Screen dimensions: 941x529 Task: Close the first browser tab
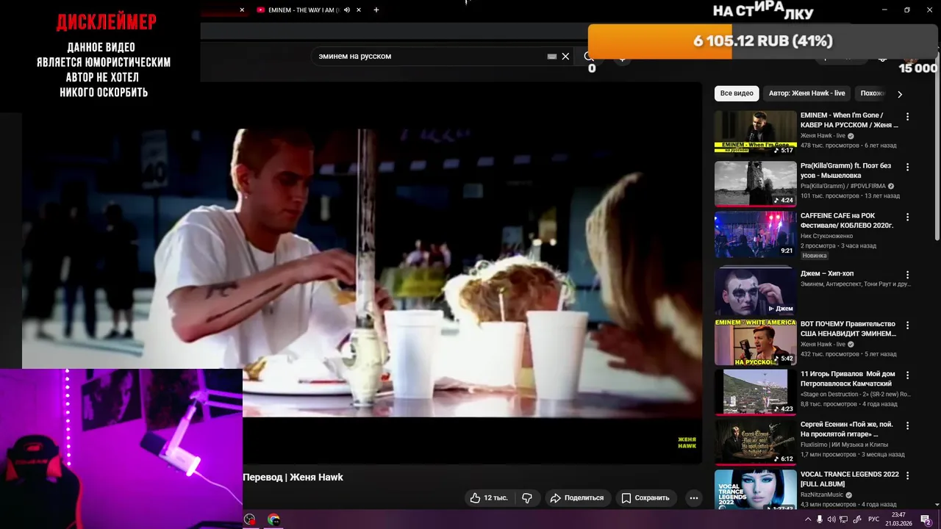click(x=242, y=10)
